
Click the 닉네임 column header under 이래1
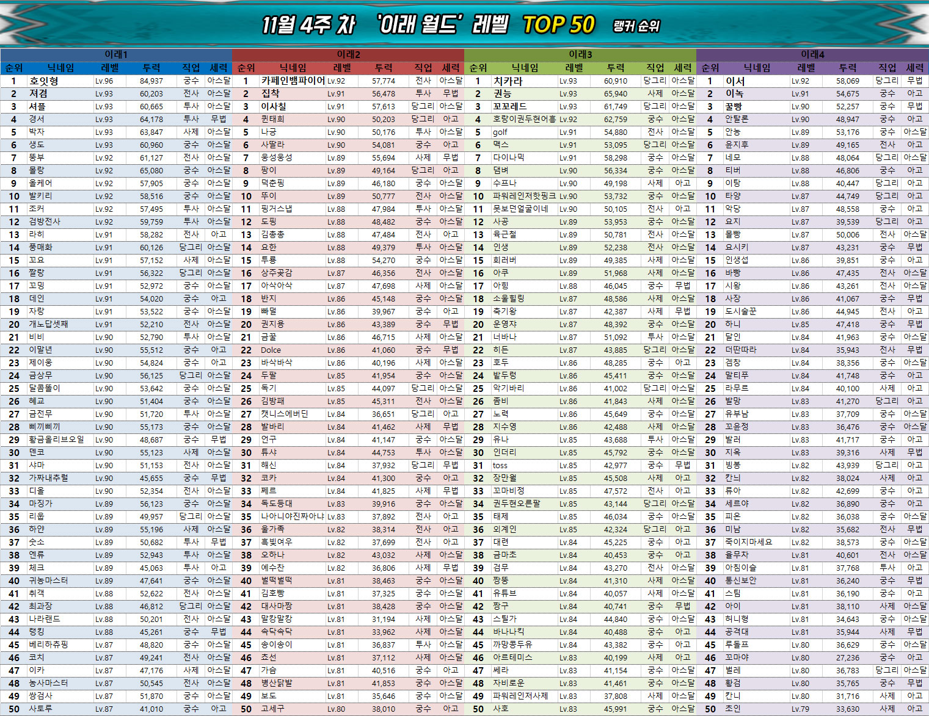[x=60, y=68]
